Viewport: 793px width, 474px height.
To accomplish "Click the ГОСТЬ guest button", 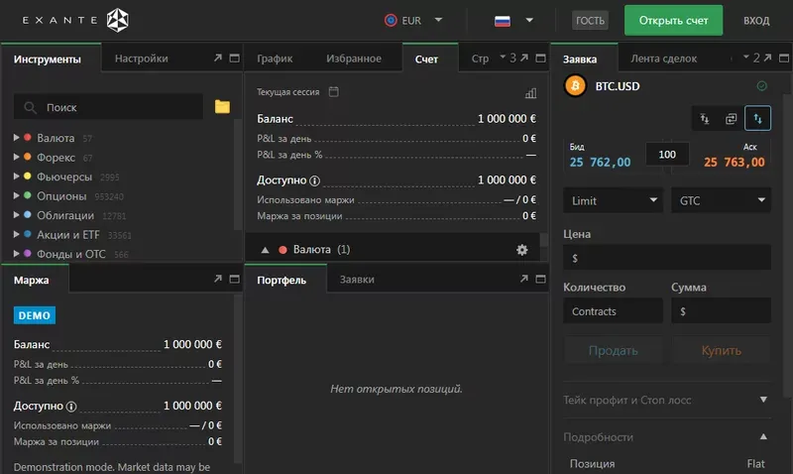I will click(x=590, y=21).
